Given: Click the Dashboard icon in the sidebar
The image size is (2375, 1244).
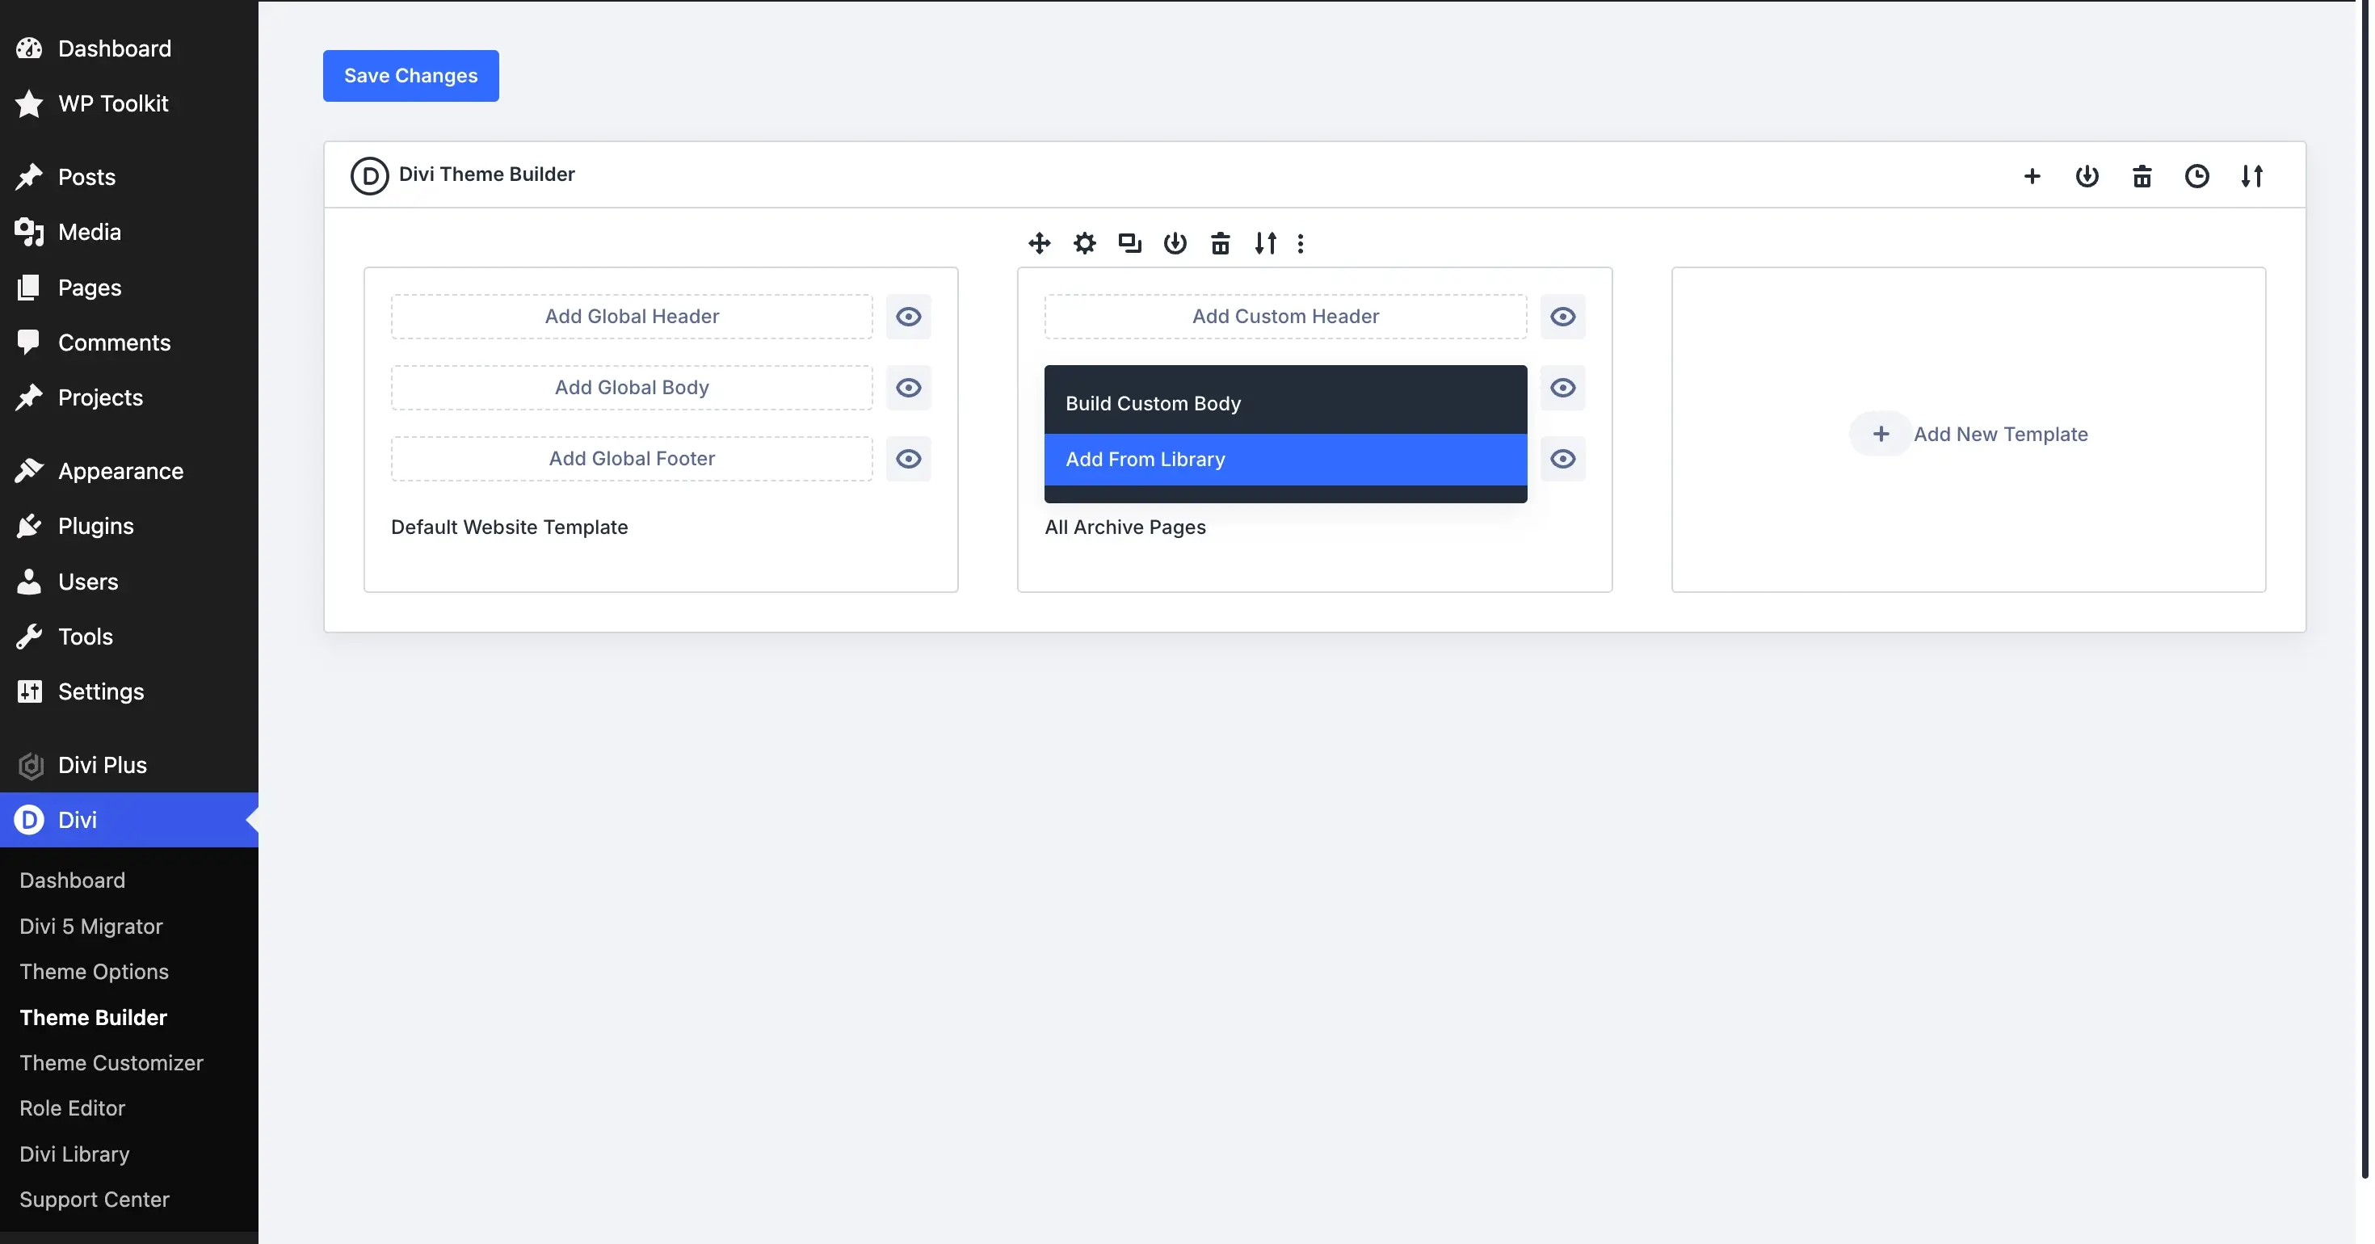Looking at the screenshot, I should (x=30, y=48).
